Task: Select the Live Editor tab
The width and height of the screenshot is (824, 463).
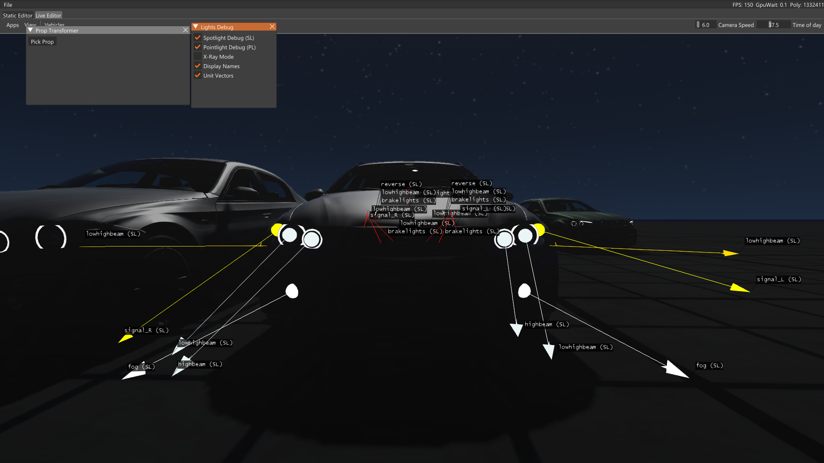Action: 48,15
